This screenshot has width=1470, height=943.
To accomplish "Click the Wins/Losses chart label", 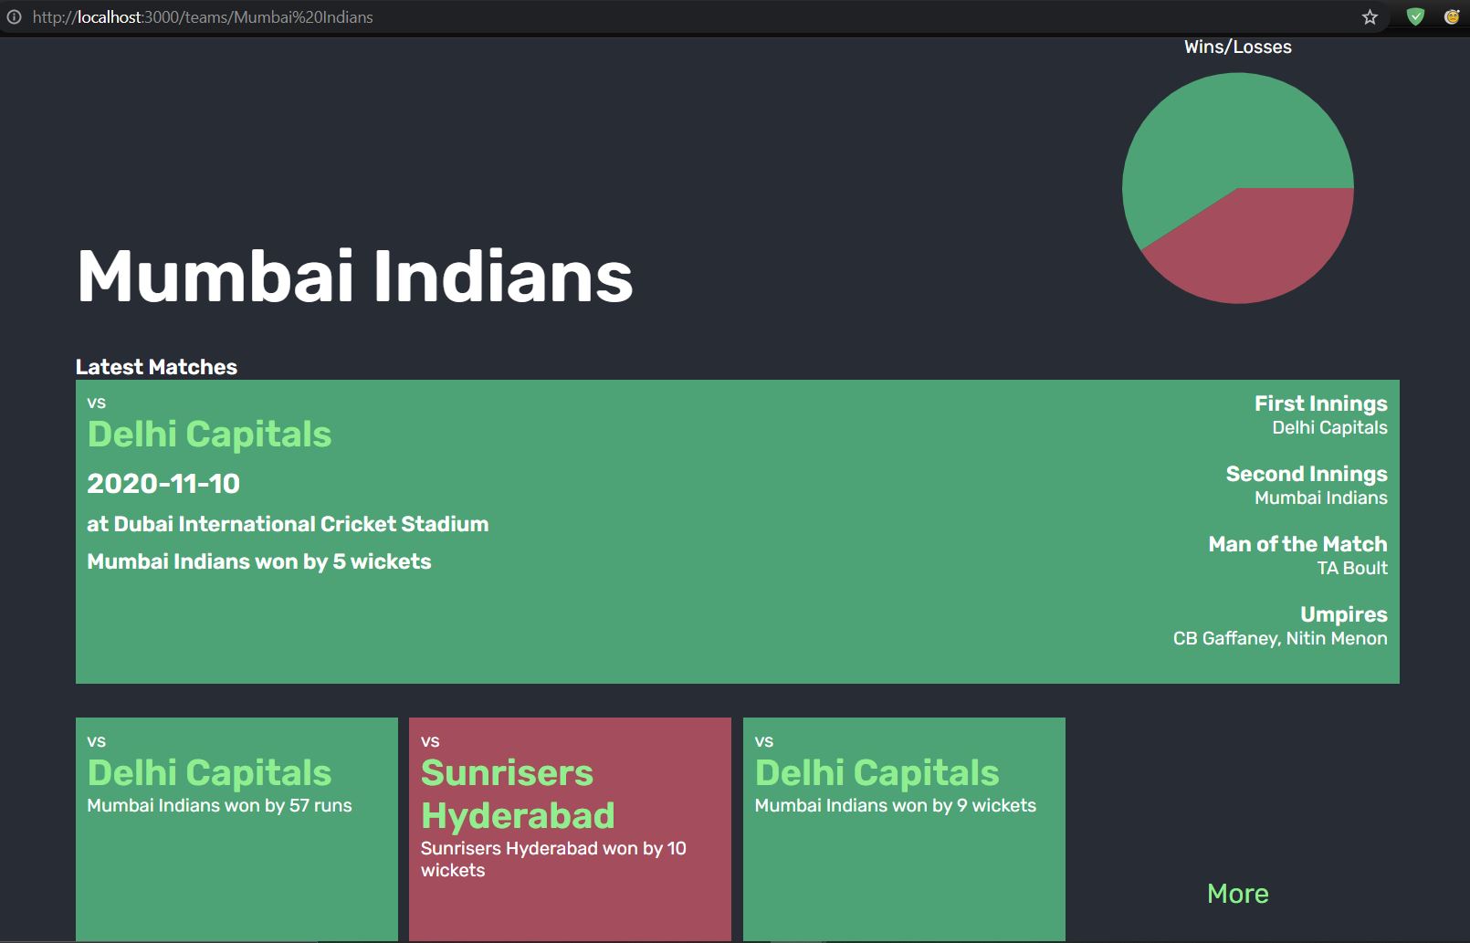I will 1237,47.
